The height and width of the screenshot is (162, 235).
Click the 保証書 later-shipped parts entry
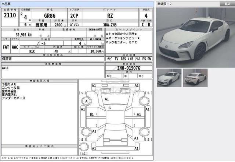7,59
